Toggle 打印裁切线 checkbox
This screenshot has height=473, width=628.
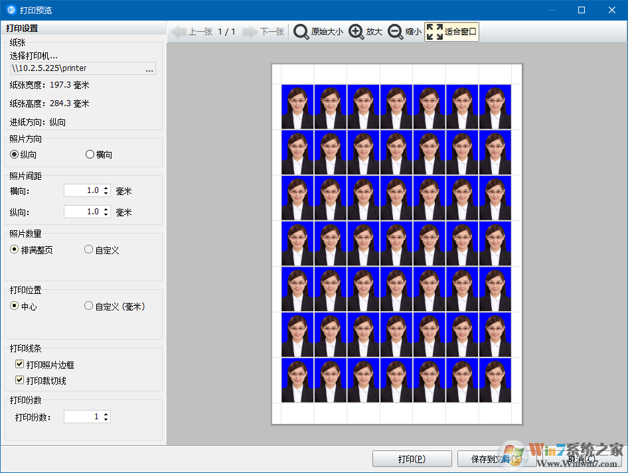[x=19, y=379]
